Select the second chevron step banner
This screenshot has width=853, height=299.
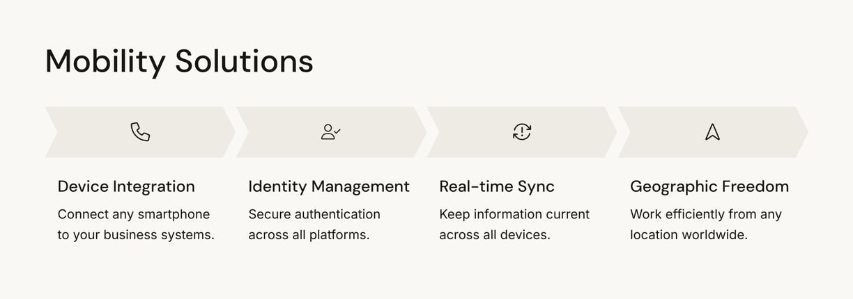pos(331,132)
